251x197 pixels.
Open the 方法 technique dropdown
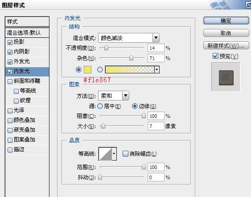(x=126, y=96)
